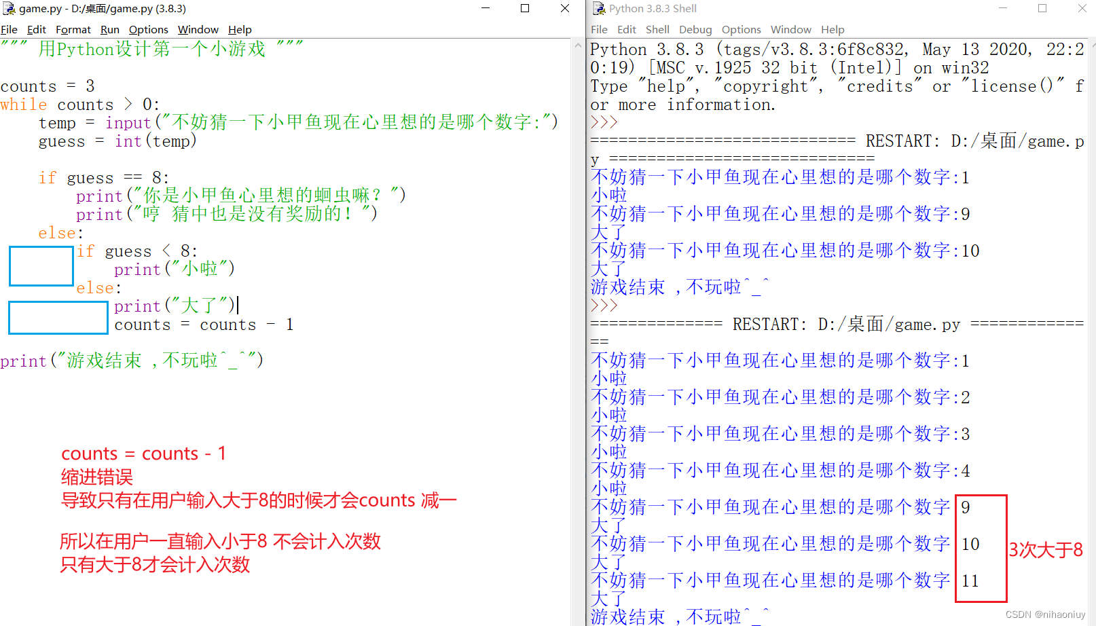Open Format menu in game.py editor
This screenshot has width=1096, height=626.
click(x=73, y=30)
